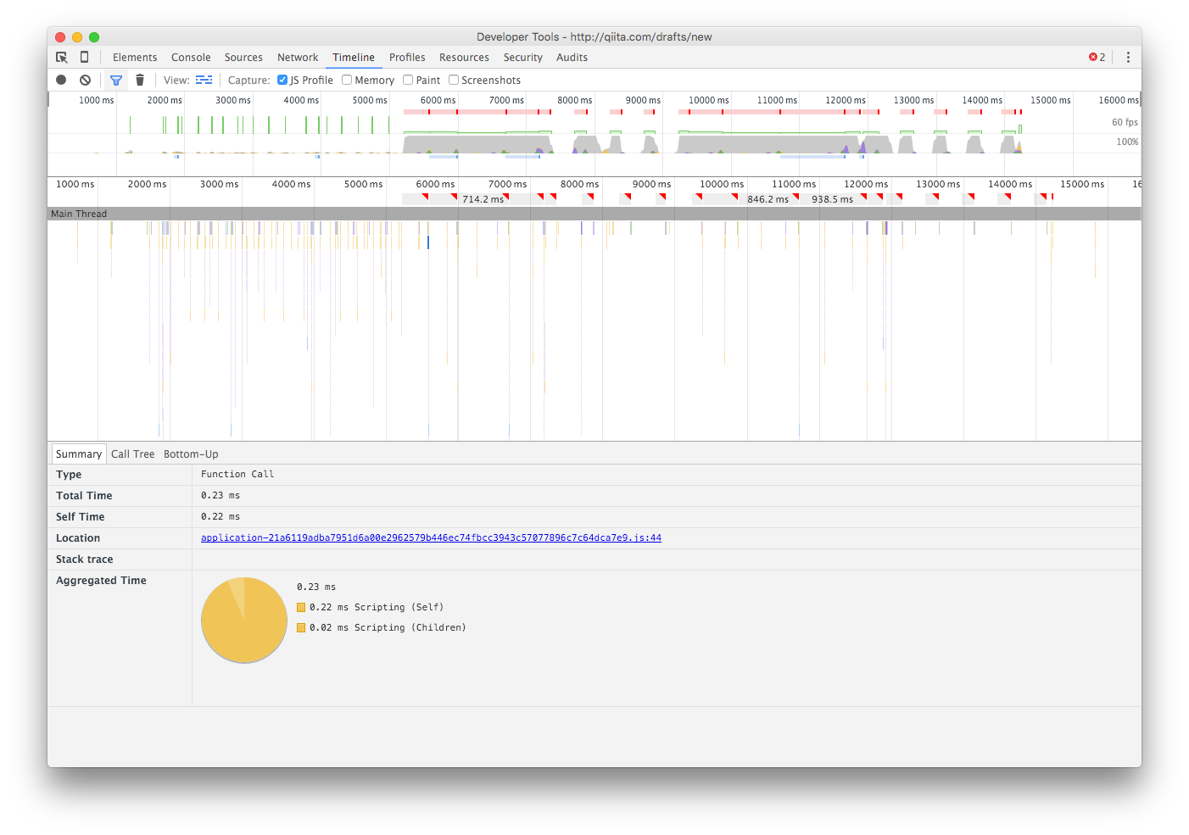Click the yellow Scripting Self color swatch
1189x835 pixels.
coord(301,607)
